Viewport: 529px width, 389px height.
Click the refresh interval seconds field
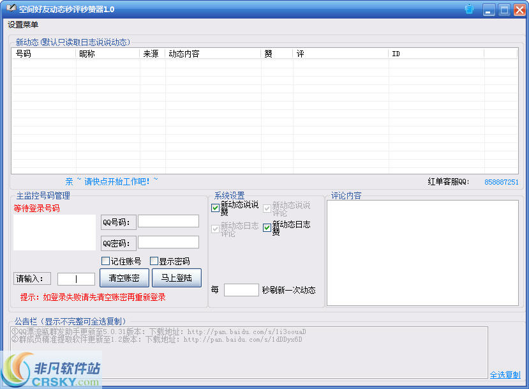tap(241, 290)
